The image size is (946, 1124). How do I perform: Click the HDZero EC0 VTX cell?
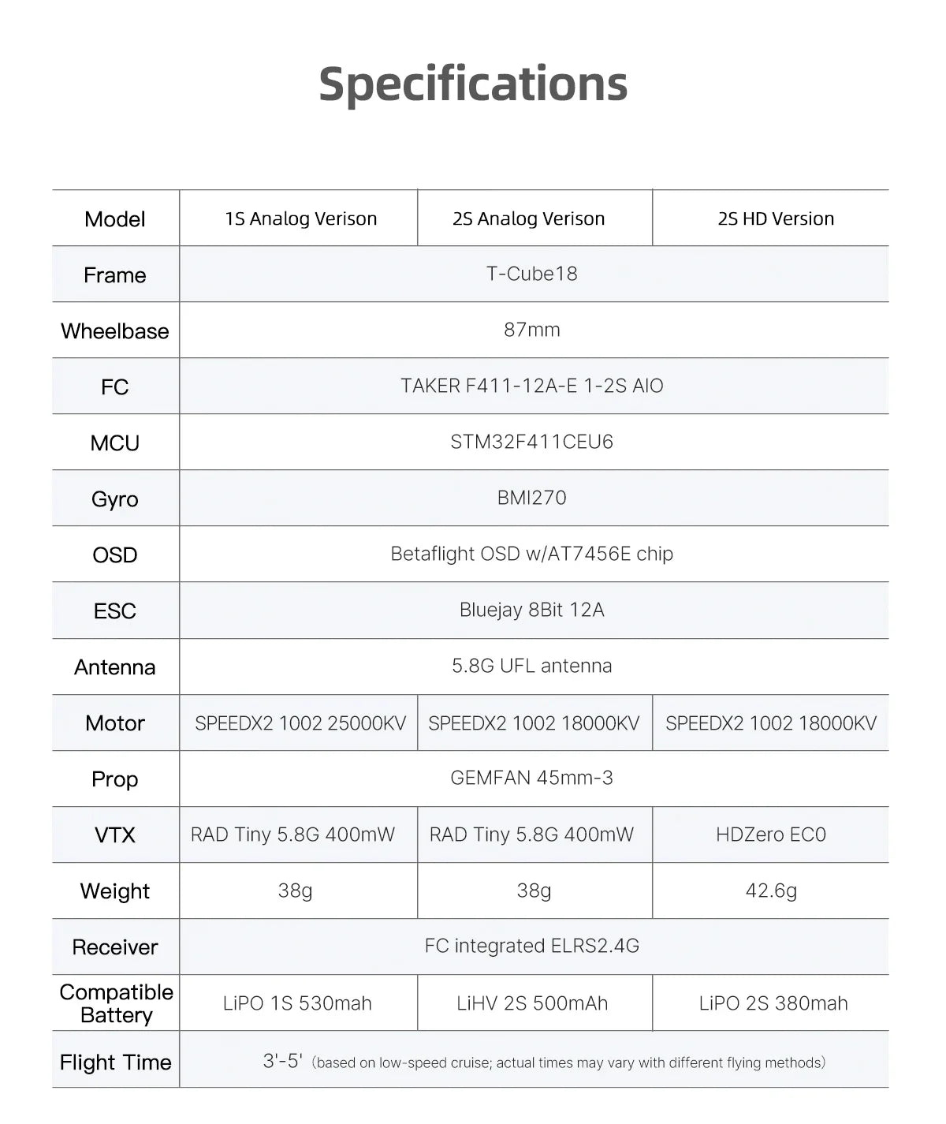point(771,835)
